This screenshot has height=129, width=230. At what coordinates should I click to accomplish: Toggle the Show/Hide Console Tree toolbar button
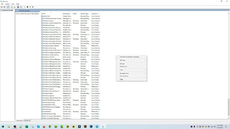click(x=8, y=7)
